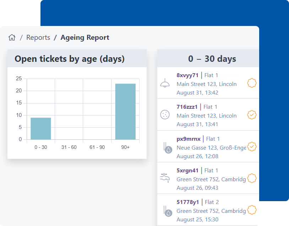Click the round dotted icon for ticket 716zzz1
This screenshot has width=289, height=226.
click(x=165, y=115)
